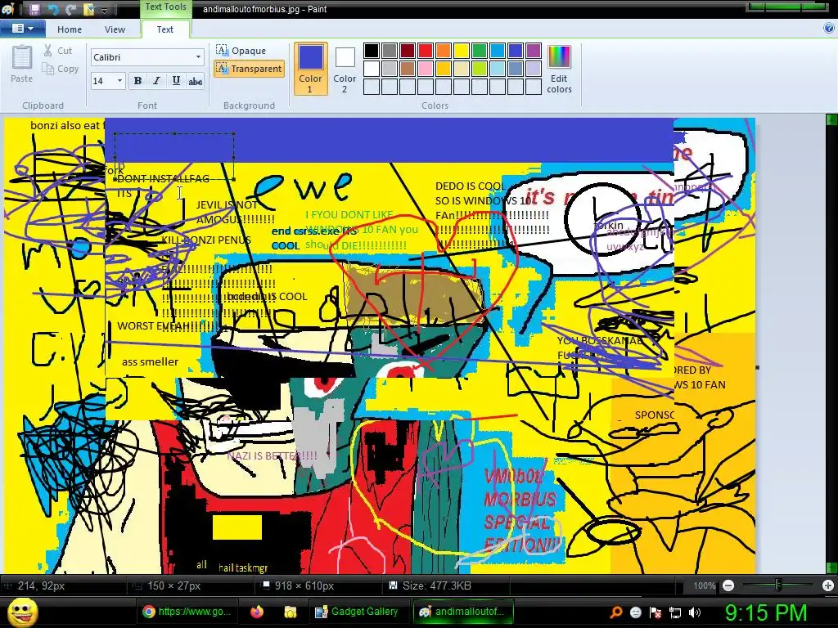Open the file explorer taskbar icon

(x=291, y=612)
